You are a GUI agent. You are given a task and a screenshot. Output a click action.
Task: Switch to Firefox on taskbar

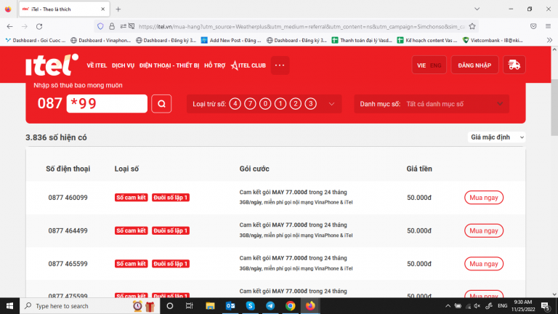click(x=310, y=306)
